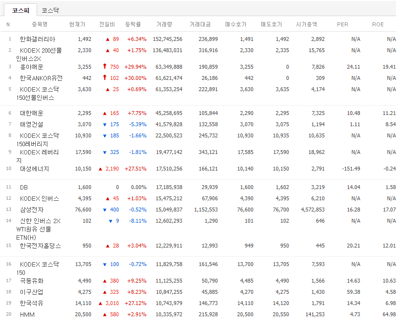
Task: Open the 대성에너지 stock link
Action: coord(35,169)
